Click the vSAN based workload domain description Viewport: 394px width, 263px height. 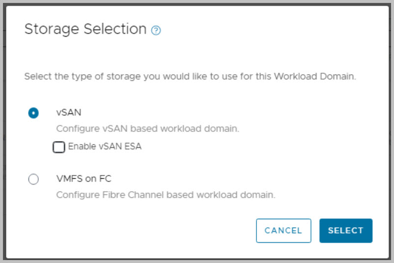coord(147,129)
